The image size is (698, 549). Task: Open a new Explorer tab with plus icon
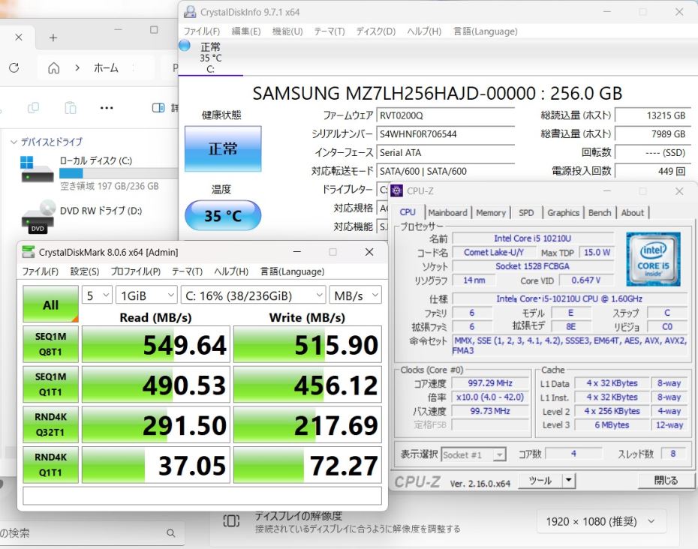pyautogui.click(x=53, y=37)
